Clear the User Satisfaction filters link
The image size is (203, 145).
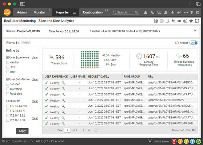coord(35,79)
